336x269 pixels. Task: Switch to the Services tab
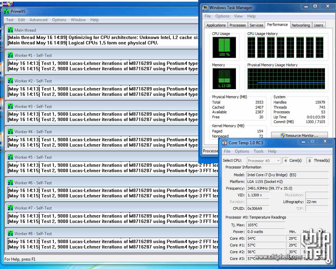pyautogui.click(x=256, y=25)
